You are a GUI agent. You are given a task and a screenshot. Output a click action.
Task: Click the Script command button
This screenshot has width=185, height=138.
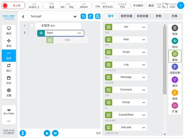tap(126, 52)
